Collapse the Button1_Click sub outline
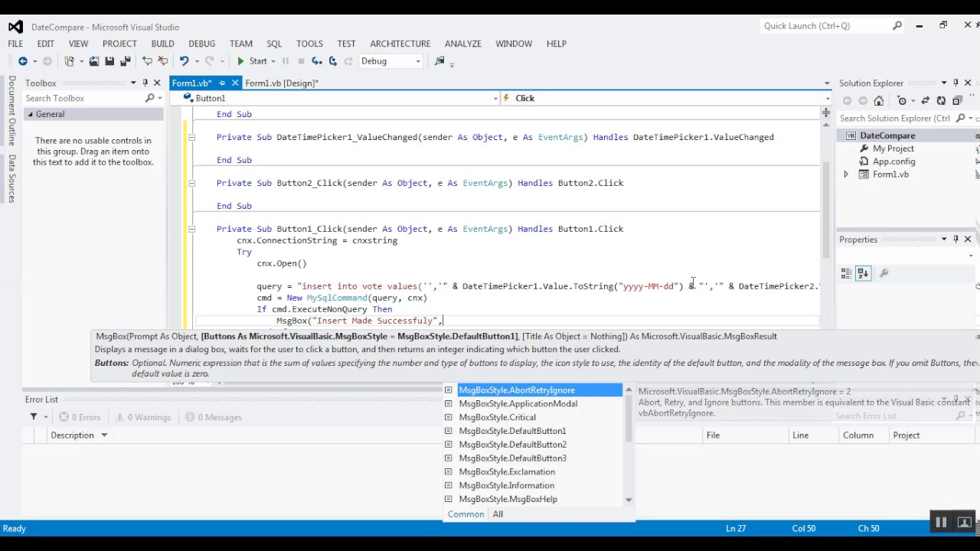Screen dimensions: 980x551 coord(191,229)
